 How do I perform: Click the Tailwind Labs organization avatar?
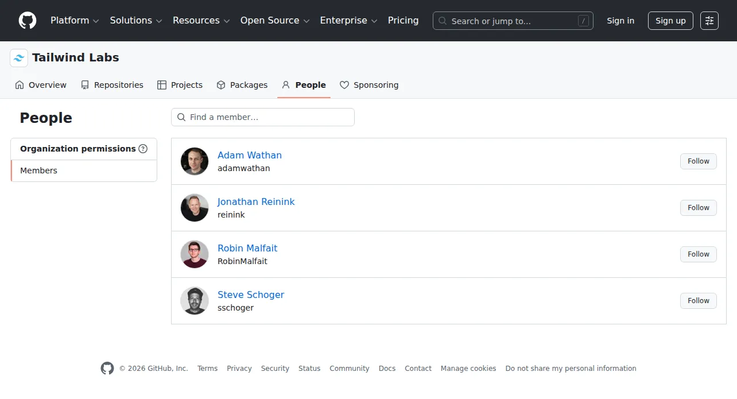[19, 58]
